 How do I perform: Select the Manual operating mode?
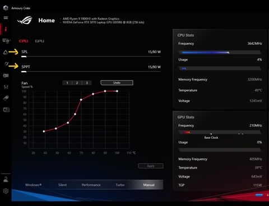[x=149, y=185]
